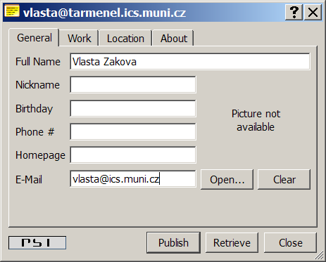Select the About tab
The image size is (326, 262).
(x=174, y=38)
